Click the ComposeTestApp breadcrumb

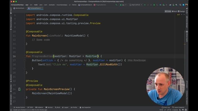click(x=17, y=5)
